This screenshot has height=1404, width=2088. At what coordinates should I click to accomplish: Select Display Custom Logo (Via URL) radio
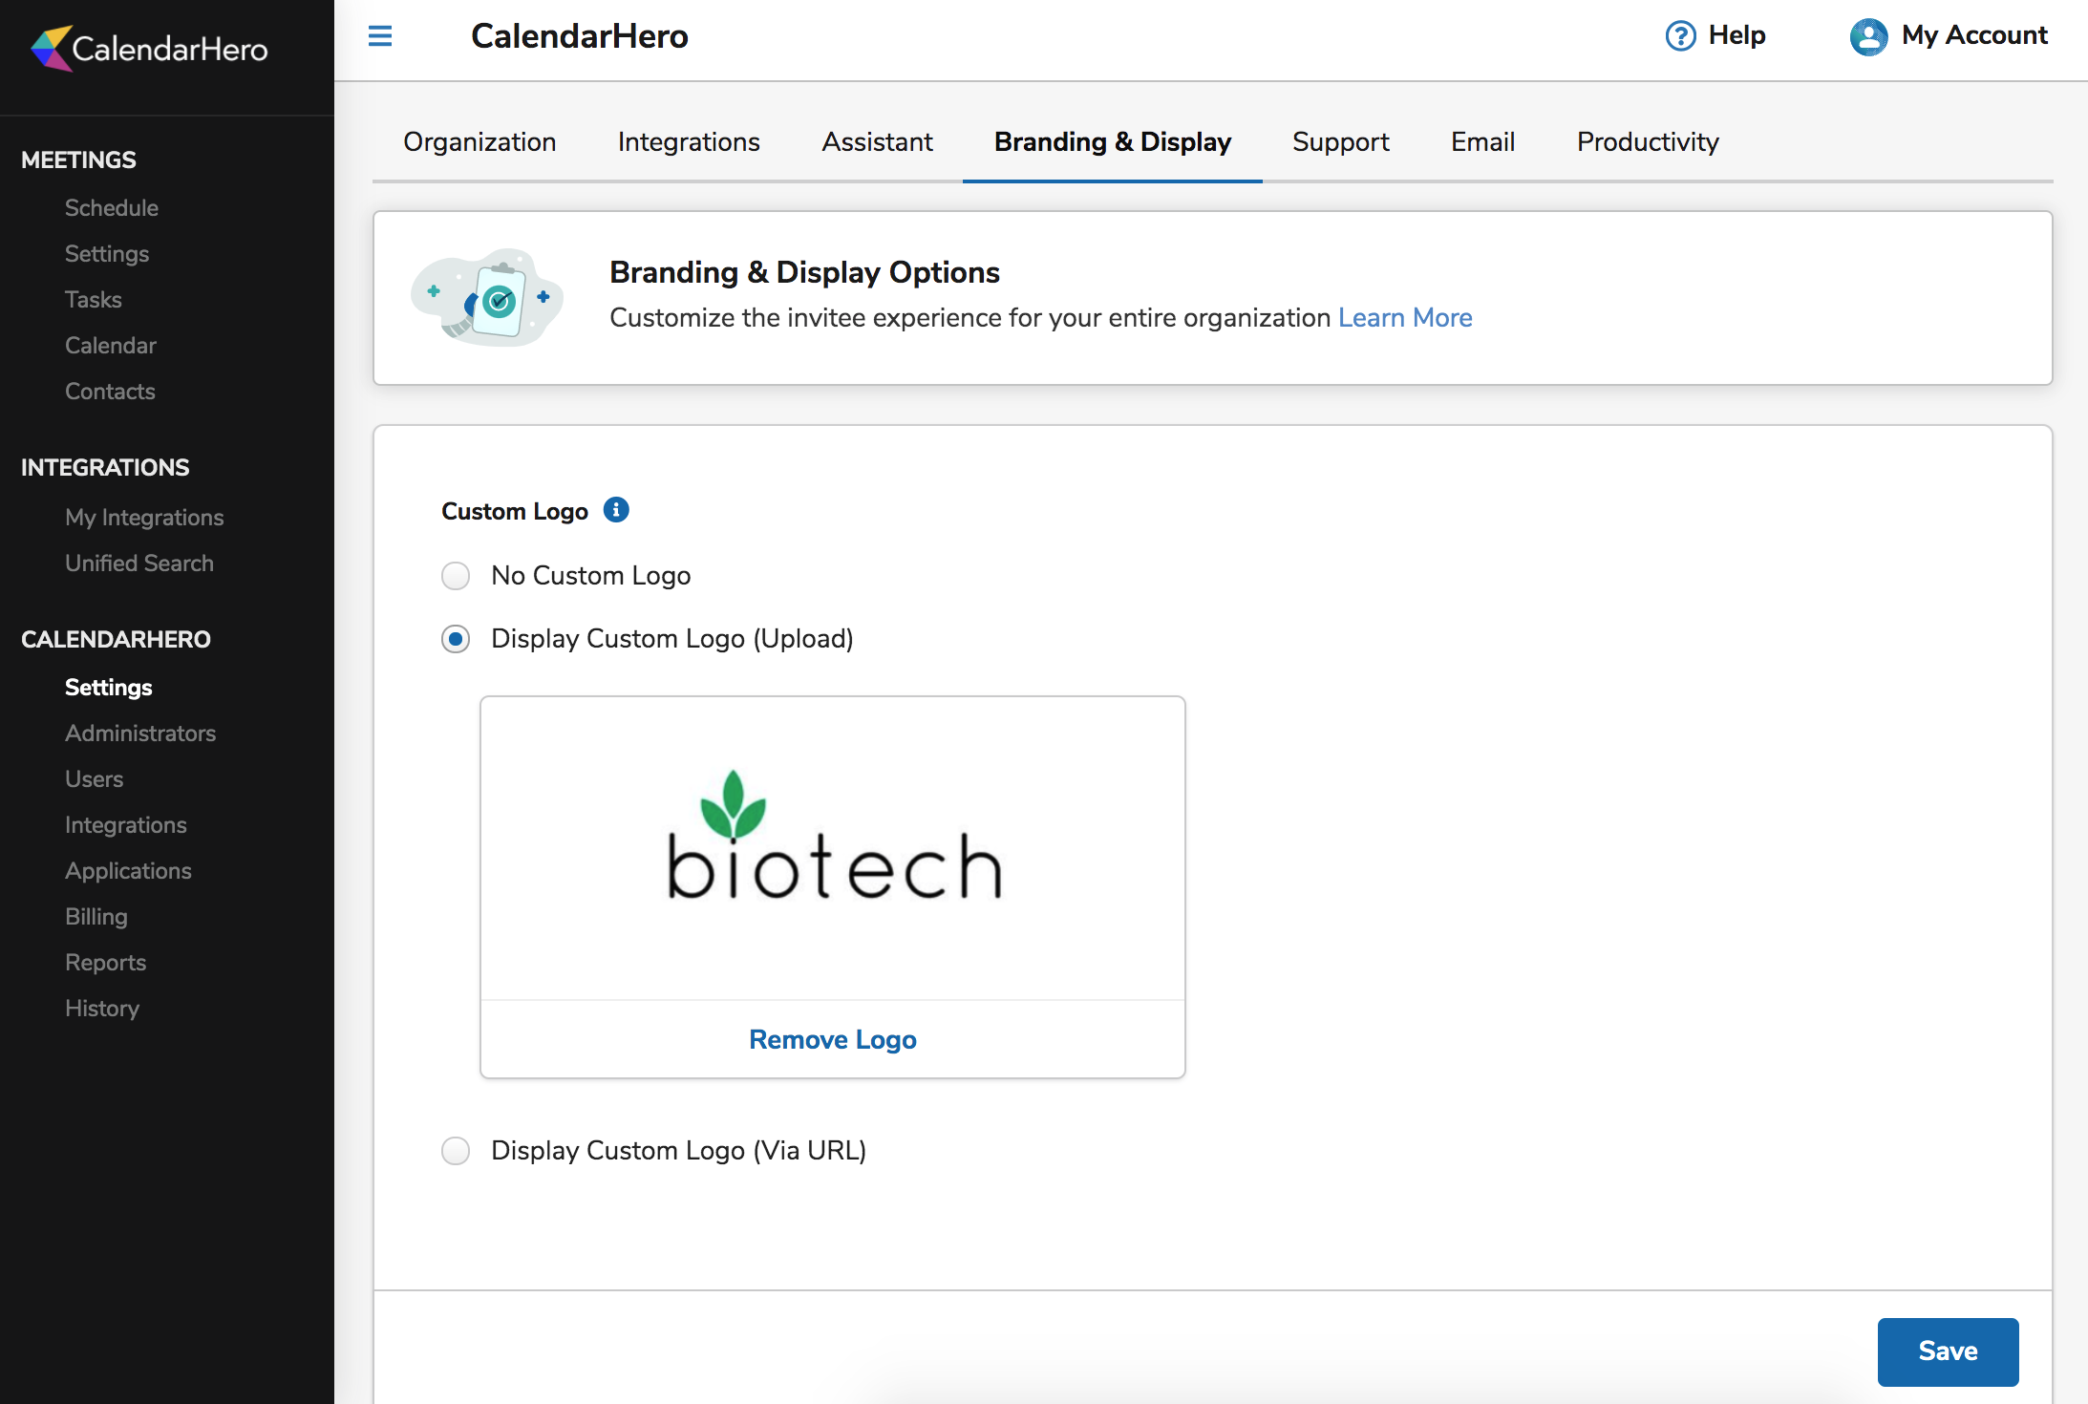click(456, 1151)
